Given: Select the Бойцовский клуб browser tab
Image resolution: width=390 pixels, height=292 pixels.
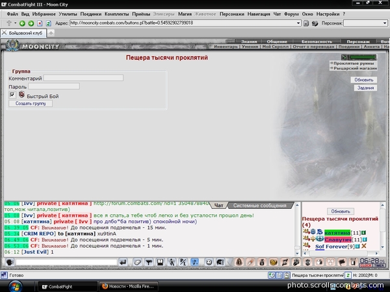Looking at the screenshot, I should [x=23, y=33].
